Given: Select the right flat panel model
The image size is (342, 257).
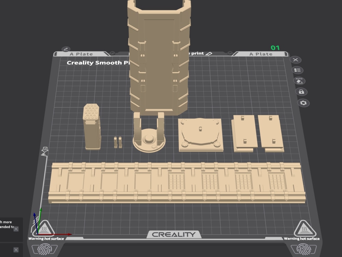Looking at the screenshot, I should click(271, 134).
